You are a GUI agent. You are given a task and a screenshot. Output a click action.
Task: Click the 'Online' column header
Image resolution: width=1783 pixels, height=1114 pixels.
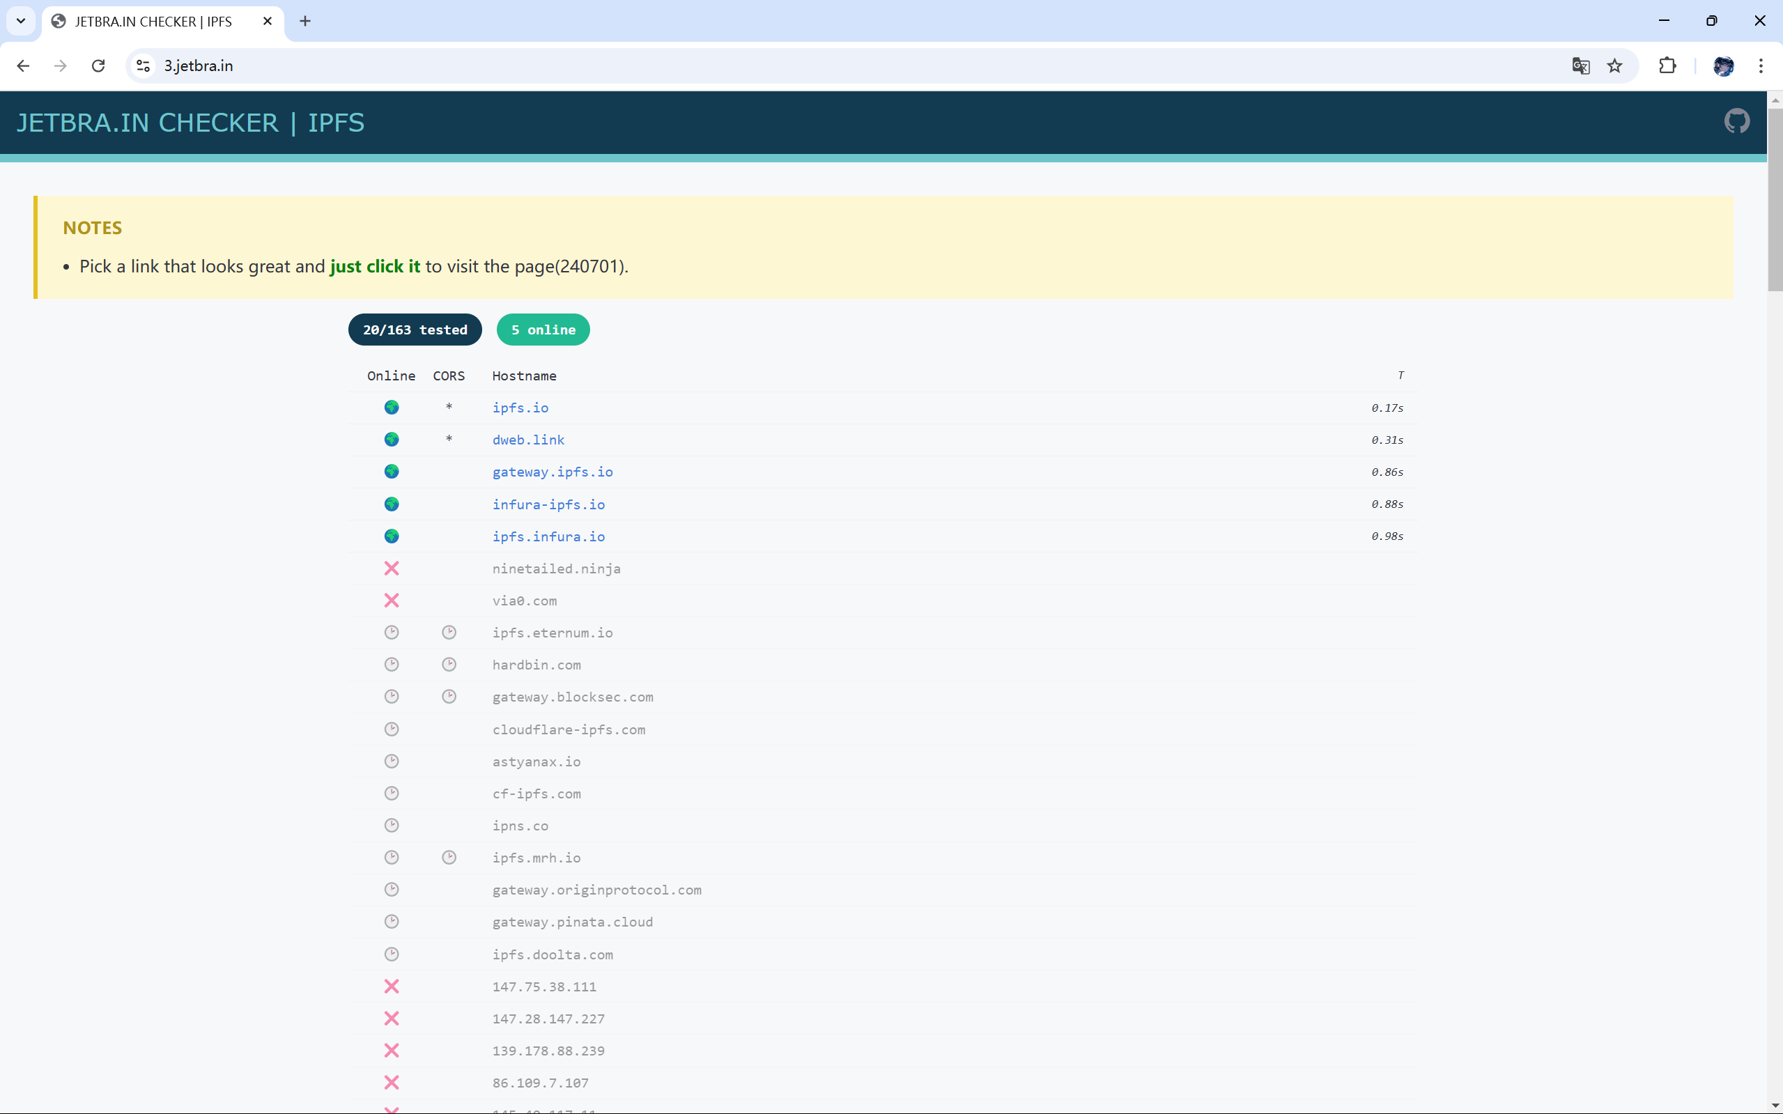click(x=391, y=376)
